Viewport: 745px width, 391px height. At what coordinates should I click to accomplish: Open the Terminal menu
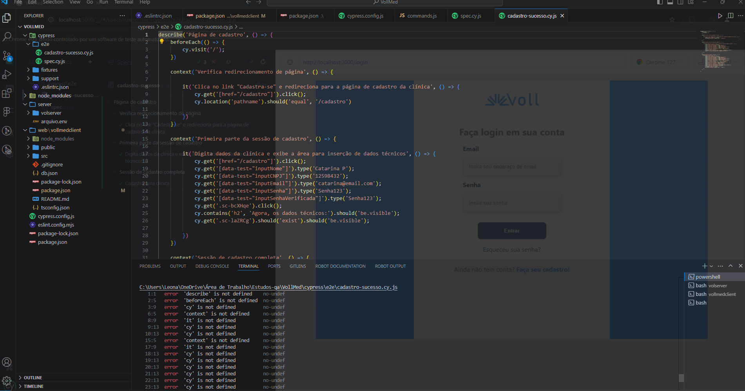point(124,2)
